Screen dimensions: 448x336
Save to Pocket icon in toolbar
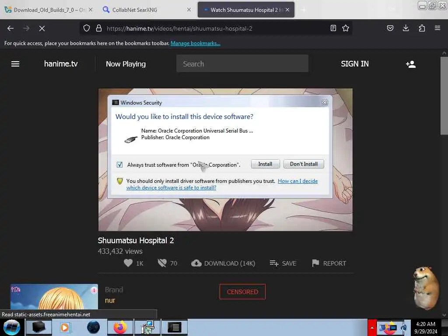pos(390,28)
